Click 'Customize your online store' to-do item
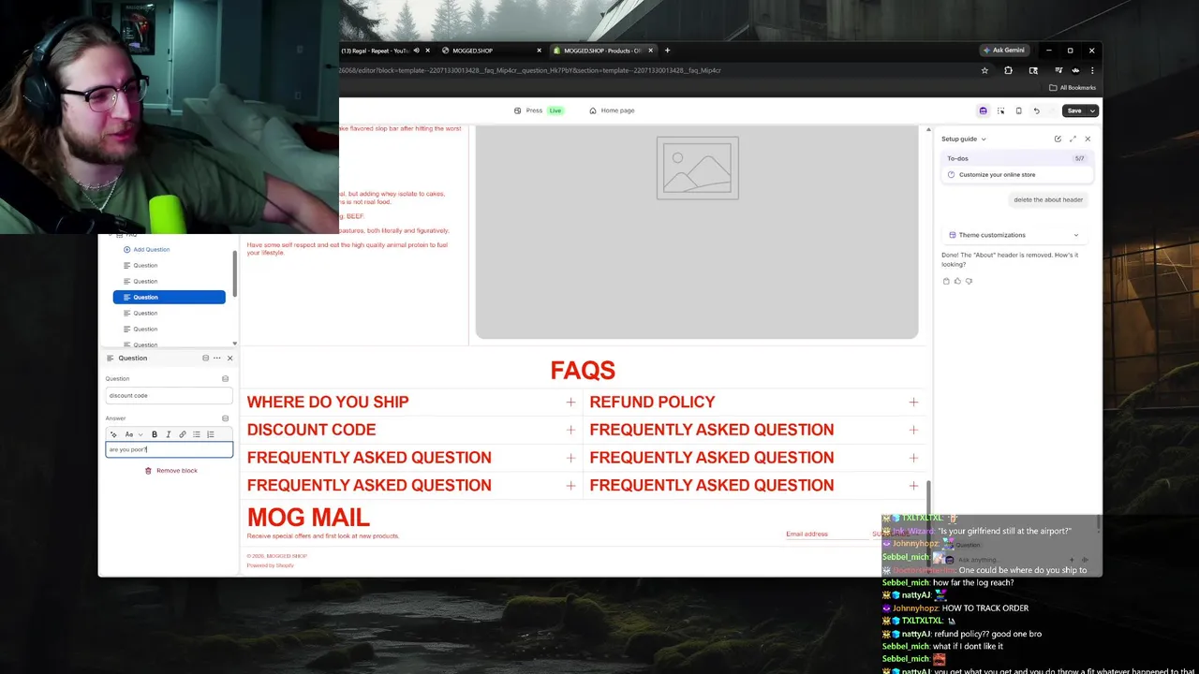The image size is (1199, 674). pyautogui.click(x=1017, y=175)
